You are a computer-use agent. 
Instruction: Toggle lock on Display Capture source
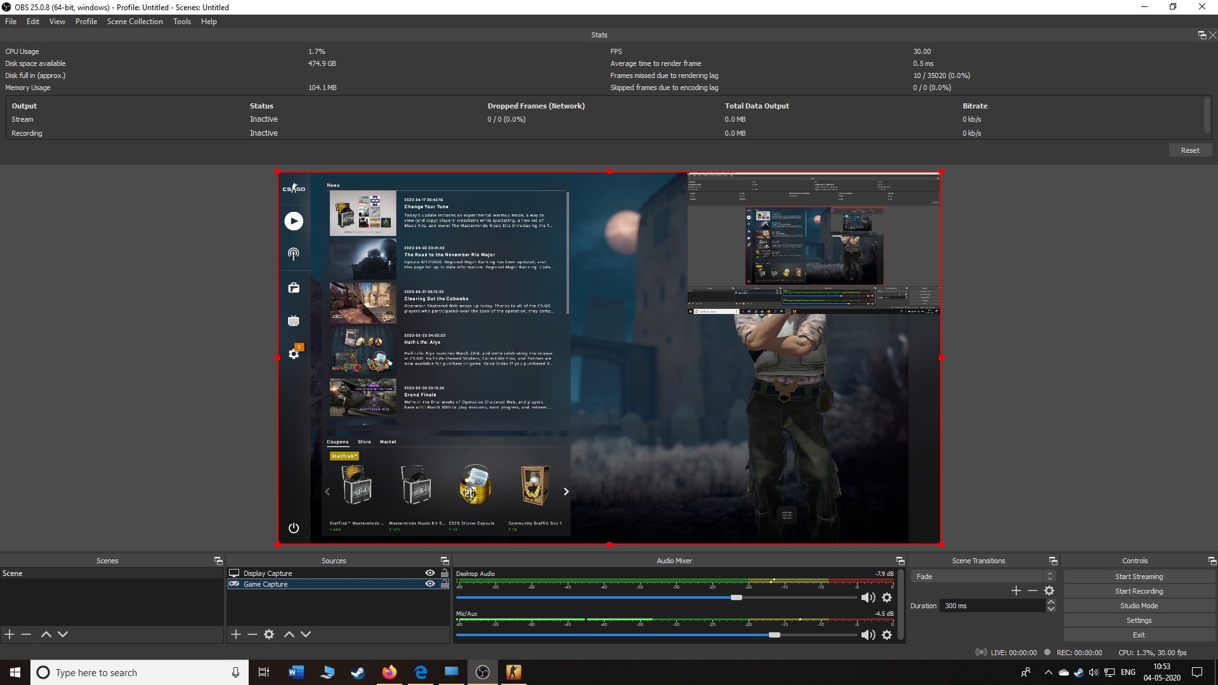tap(445, 573)
